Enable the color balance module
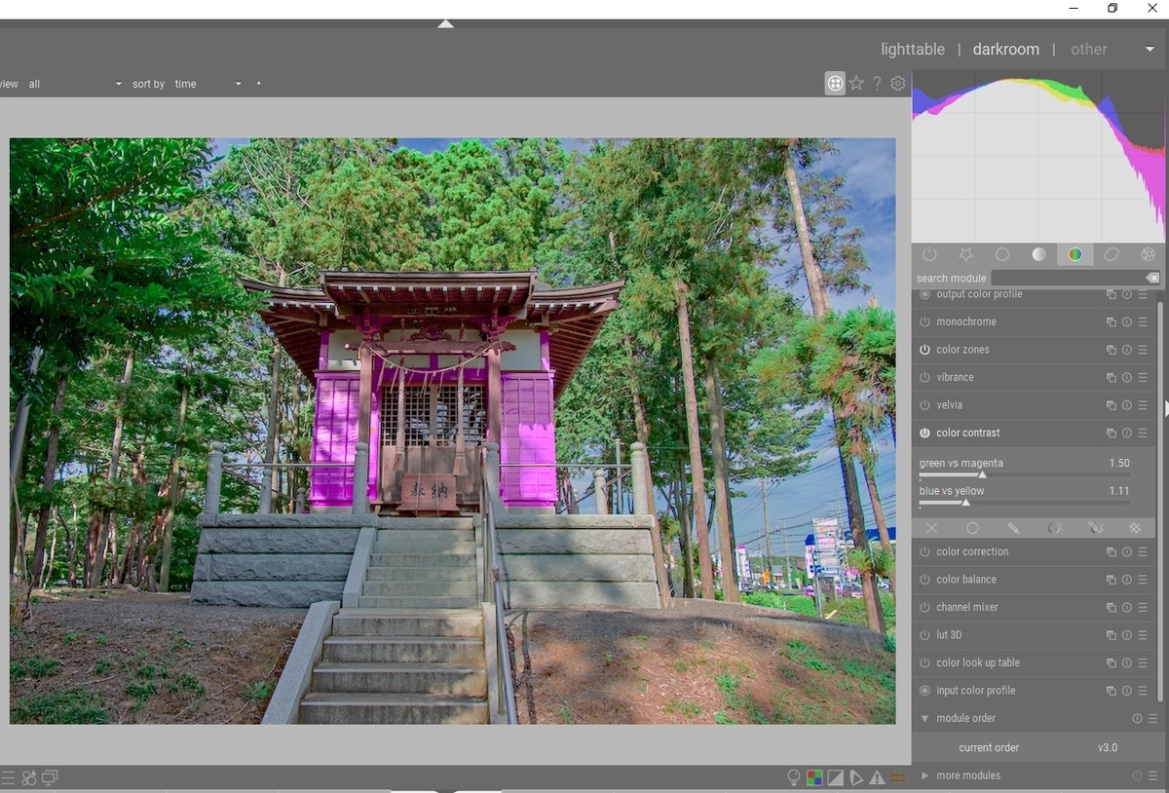The image size is (1169, 793). coord(924,580)
